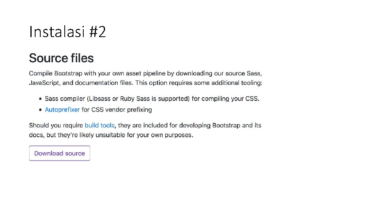The height and width of the screenshot is (213, 379).
Task: Click the Compile Bootstrap paragraph opening line
Action: 145,73
